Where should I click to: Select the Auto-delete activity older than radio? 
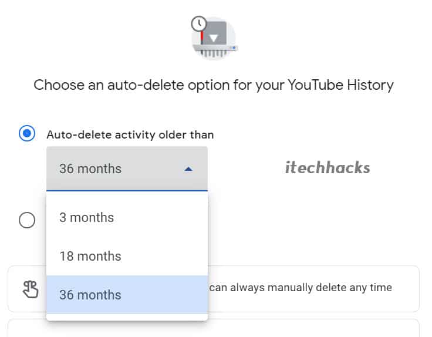coord(27,133)
